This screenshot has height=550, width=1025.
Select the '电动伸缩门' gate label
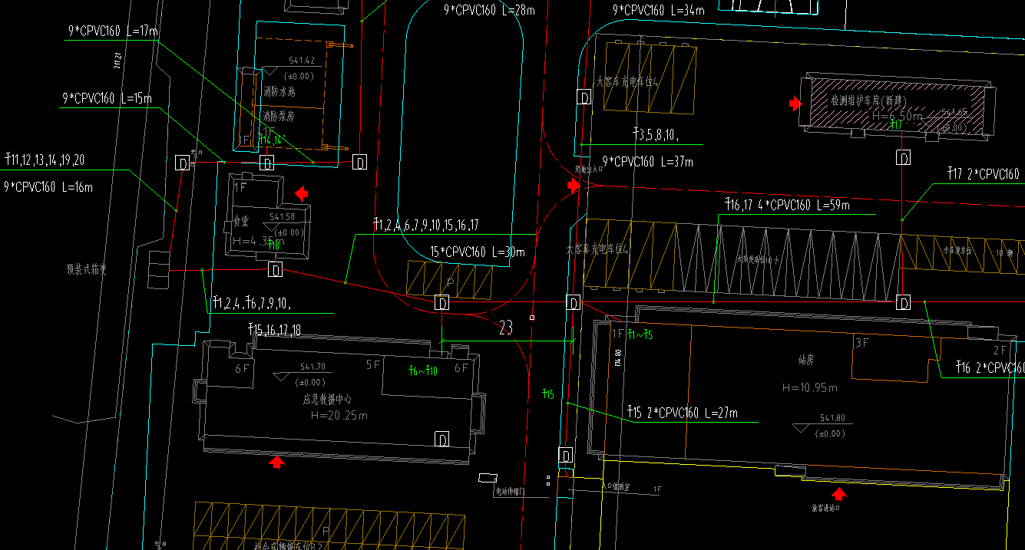click(510, 491)
